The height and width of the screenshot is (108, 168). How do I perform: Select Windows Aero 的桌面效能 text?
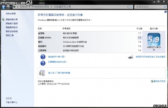75,42
